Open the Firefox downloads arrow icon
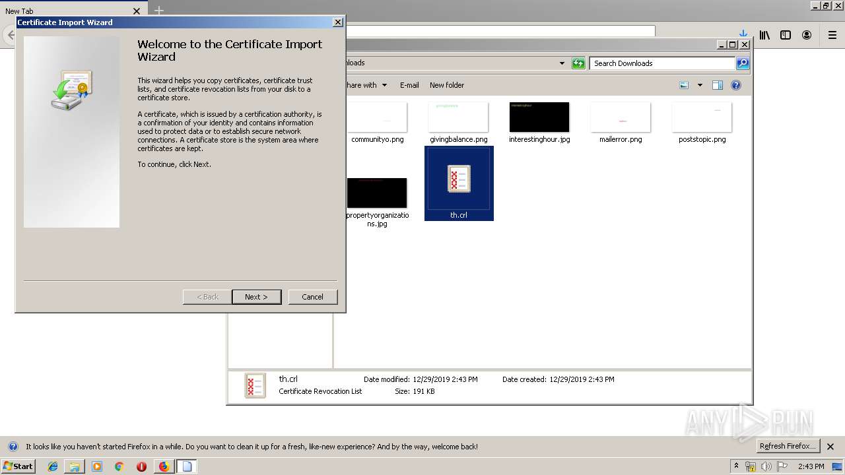845x475 pixels. (743, 34)
